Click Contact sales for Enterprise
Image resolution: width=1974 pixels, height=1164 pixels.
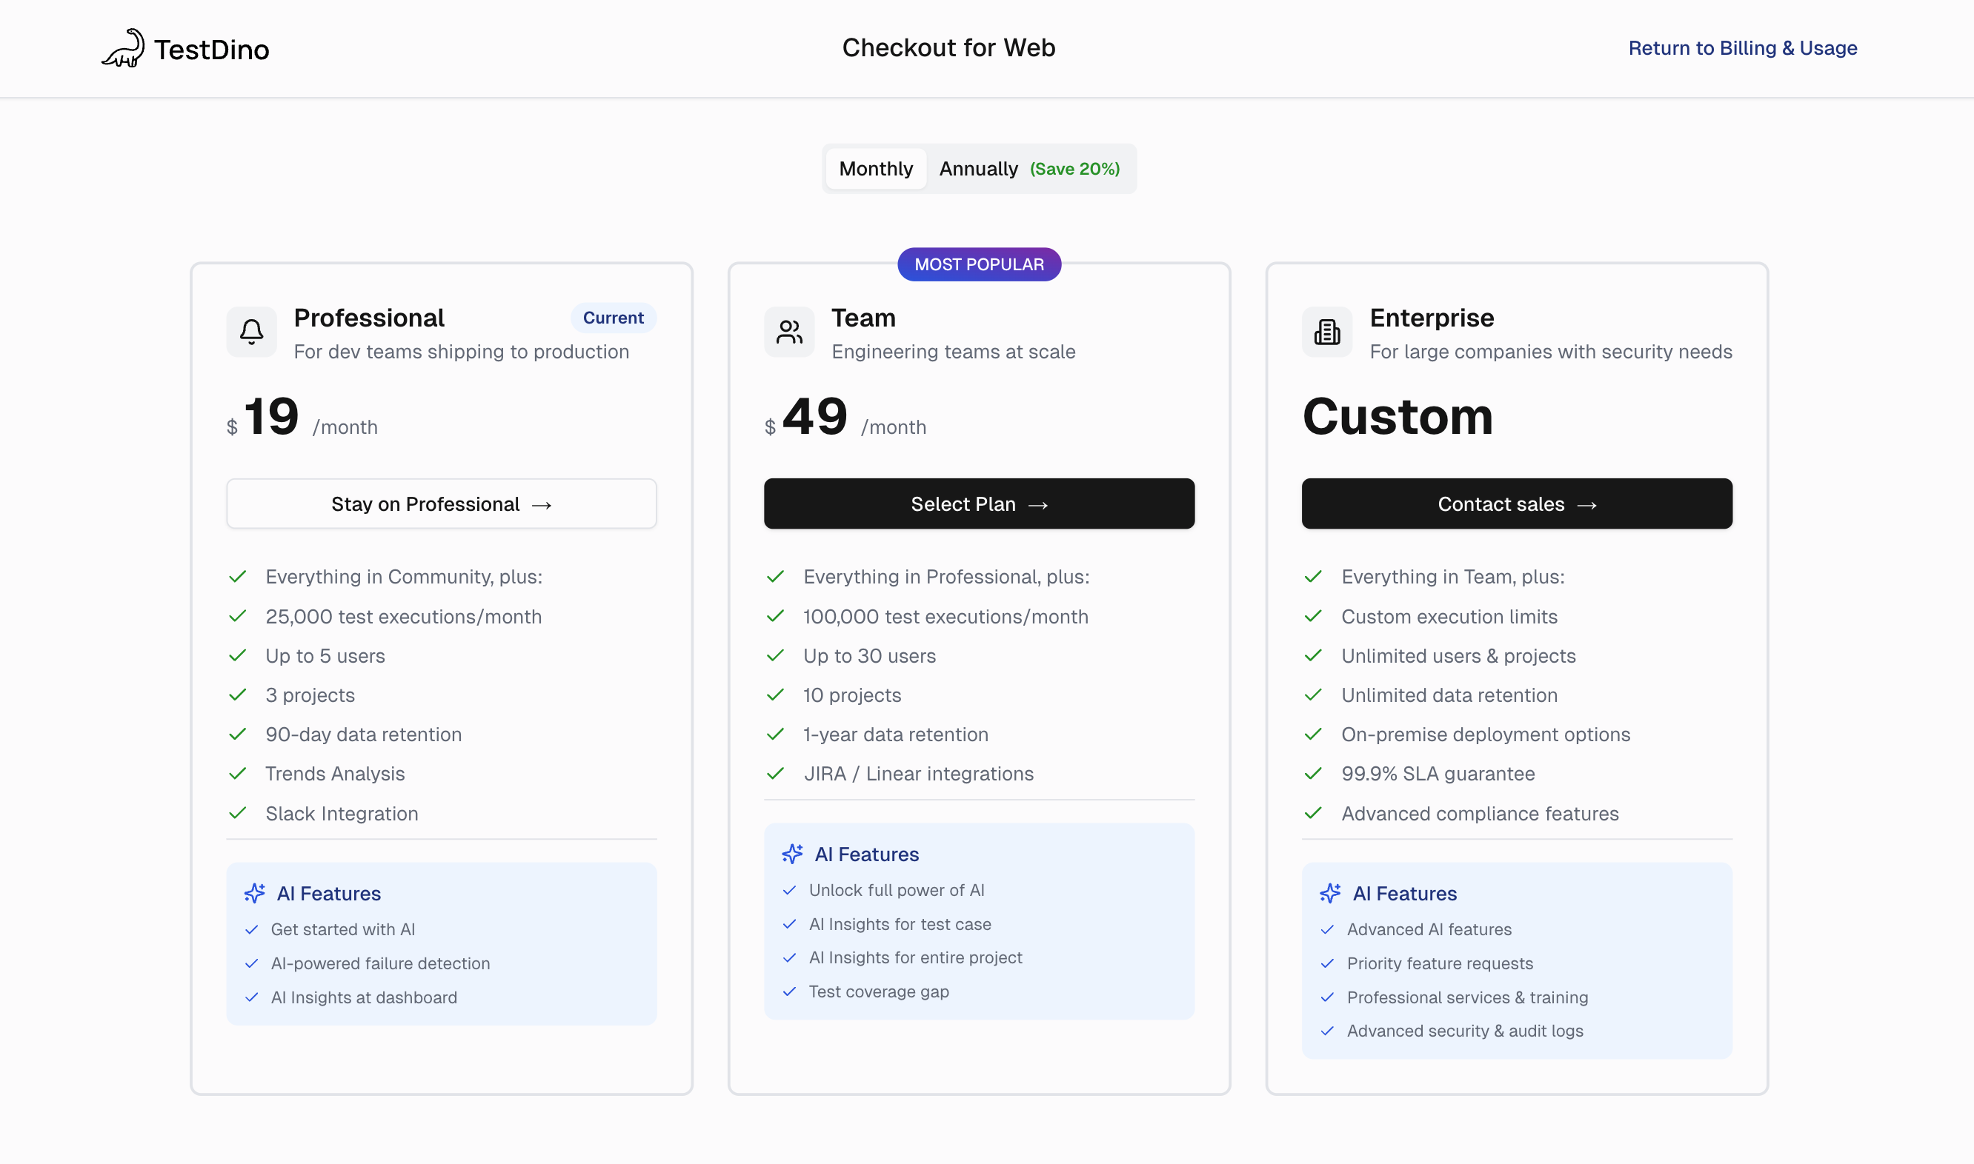(1516, 504)
